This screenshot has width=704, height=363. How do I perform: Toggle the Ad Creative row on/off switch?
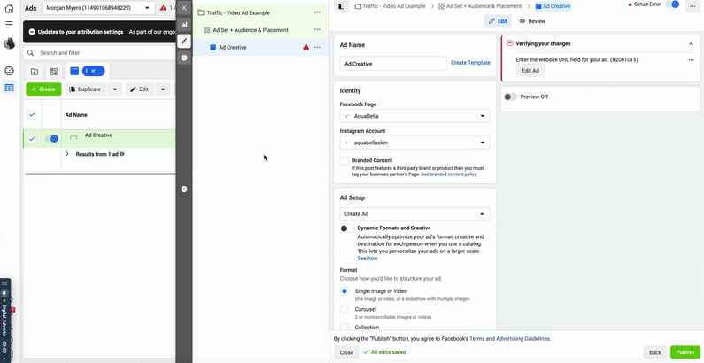click(x=52, y=138)
